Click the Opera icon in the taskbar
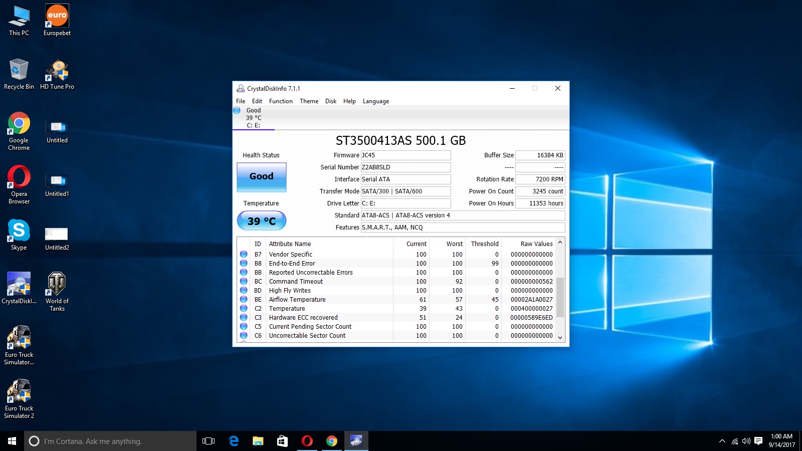Image resolution: width=802 pixels, height=451 pixels. pos(307,441)
